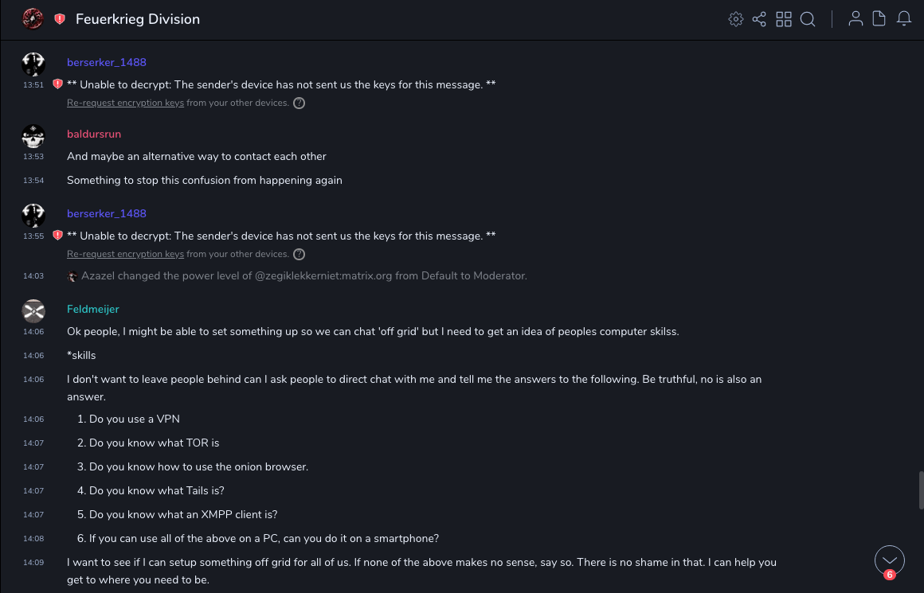The image size is (924, 593).
Task: Click the share room icon
Action: (759, 19)
